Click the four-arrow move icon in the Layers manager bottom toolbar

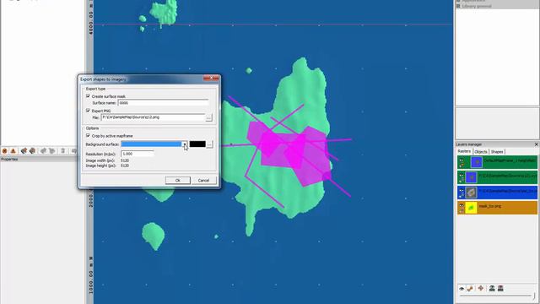[x=481, y=288]
